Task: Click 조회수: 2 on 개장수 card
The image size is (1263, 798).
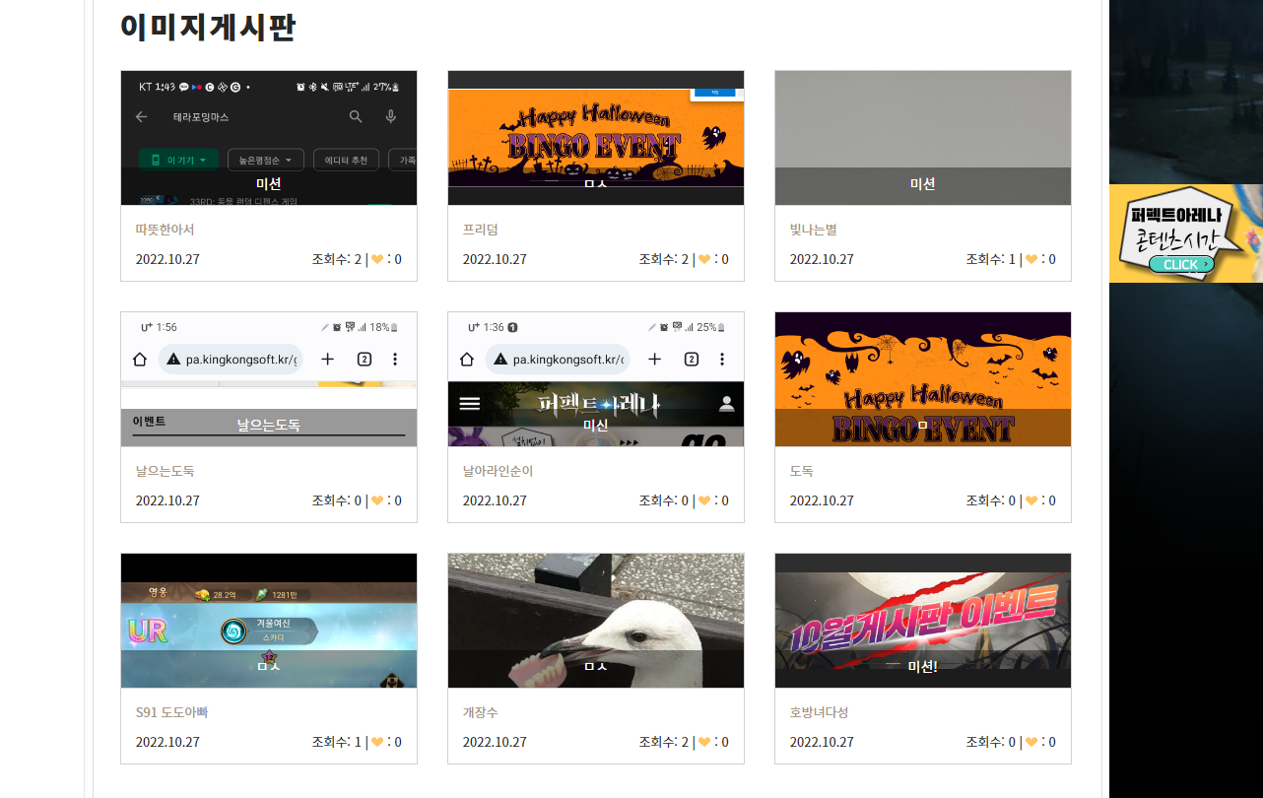Action: 664,742
